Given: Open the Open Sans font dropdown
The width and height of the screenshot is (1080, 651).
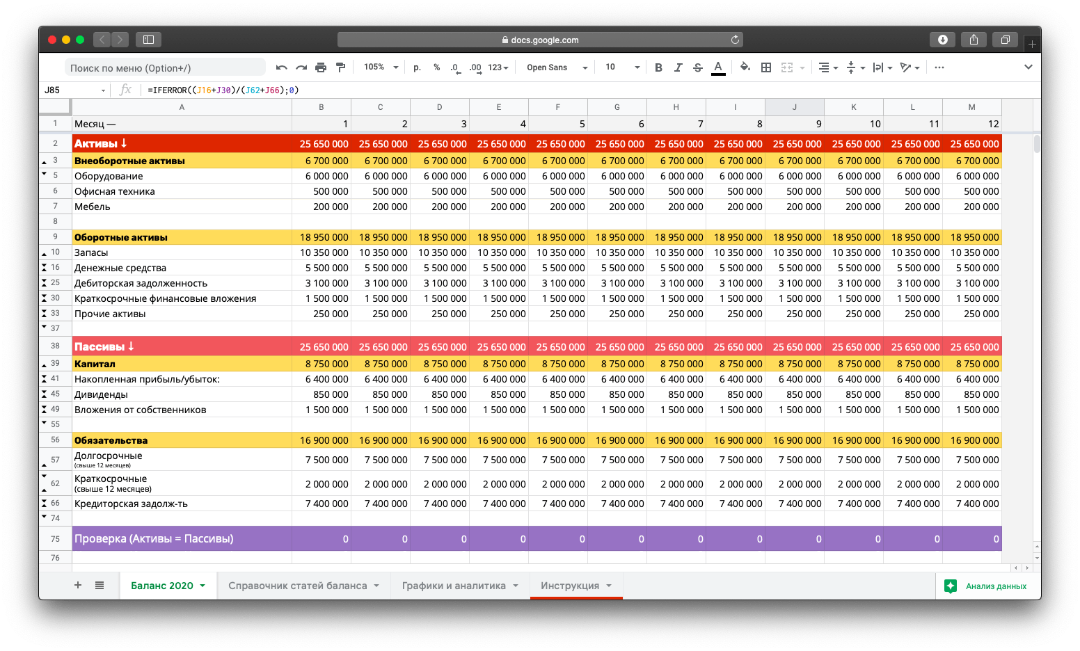Looking at the screenshot, I should [x=557, y=67].
